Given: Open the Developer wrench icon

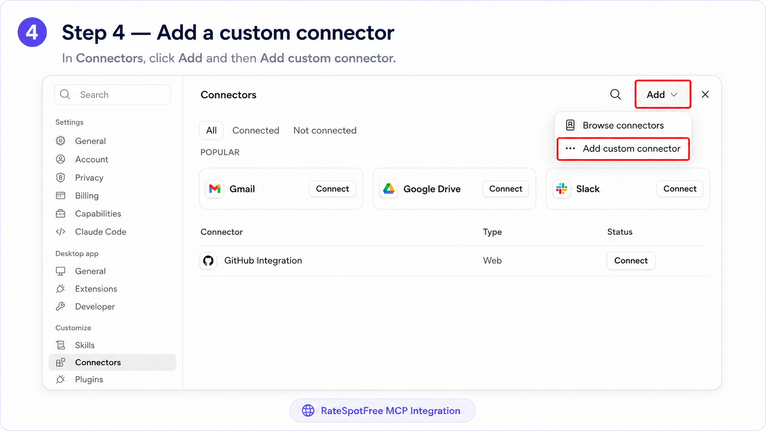Looking at the screenshot, I should tap(60, 306).
